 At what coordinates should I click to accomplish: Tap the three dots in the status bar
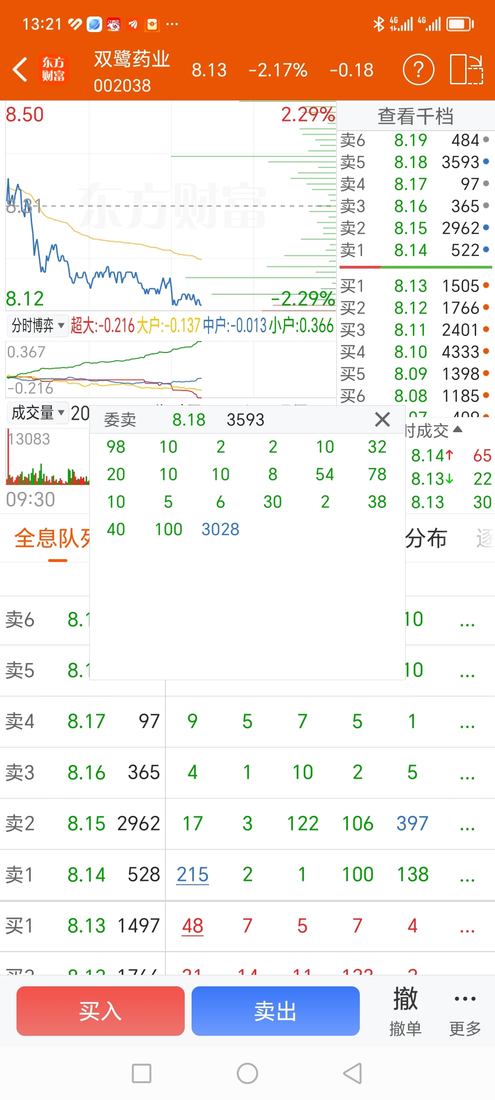point(172,24)
